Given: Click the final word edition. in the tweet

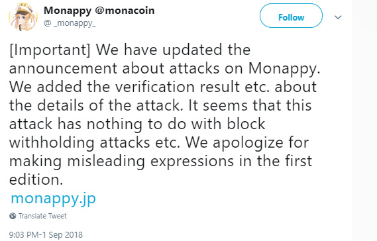Looking at the screenshot, I should pos(36,179).
